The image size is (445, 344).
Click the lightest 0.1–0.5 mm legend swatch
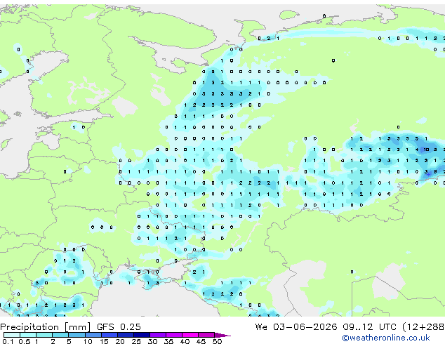(12, 335)
